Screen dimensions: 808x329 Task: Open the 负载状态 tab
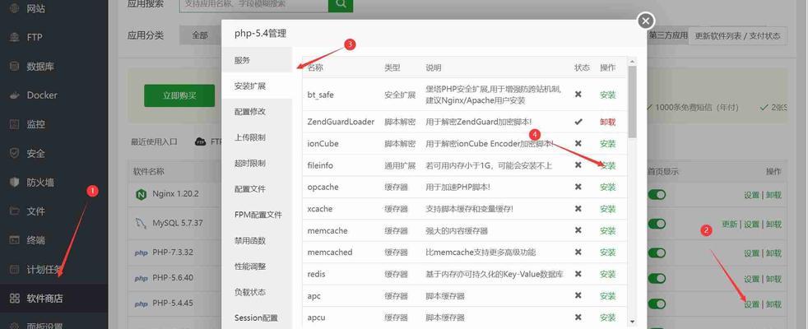tap(257, 292)
